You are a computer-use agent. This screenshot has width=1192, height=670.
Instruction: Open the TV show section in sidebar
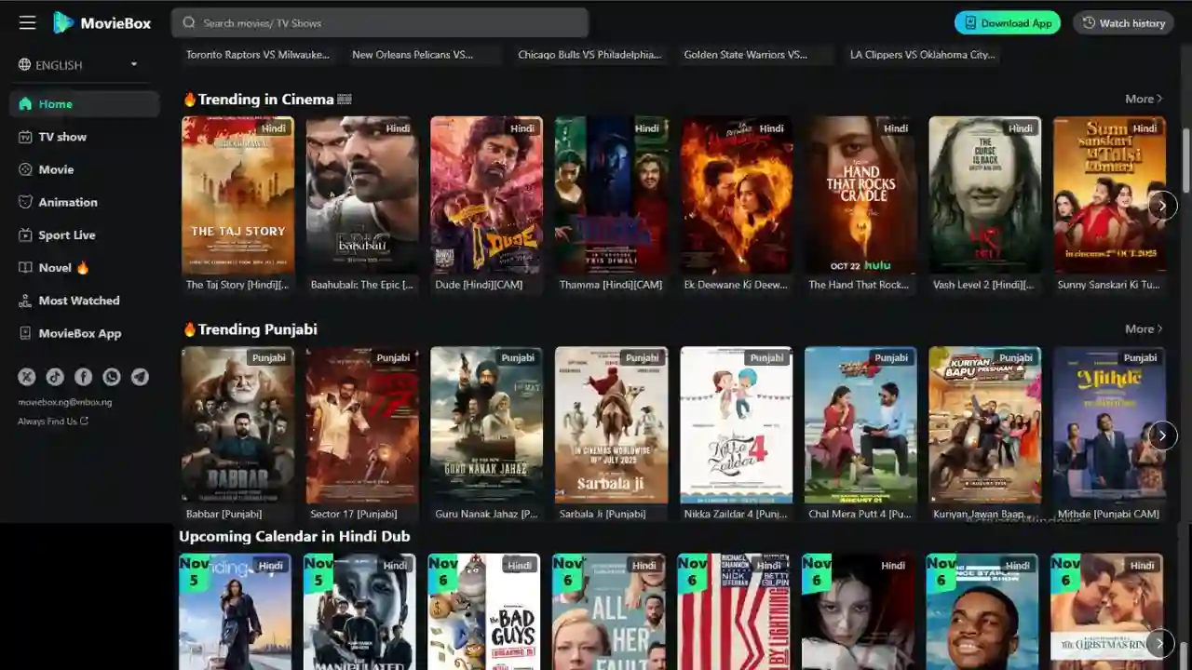pyautogui.click(x=54, y=137)
